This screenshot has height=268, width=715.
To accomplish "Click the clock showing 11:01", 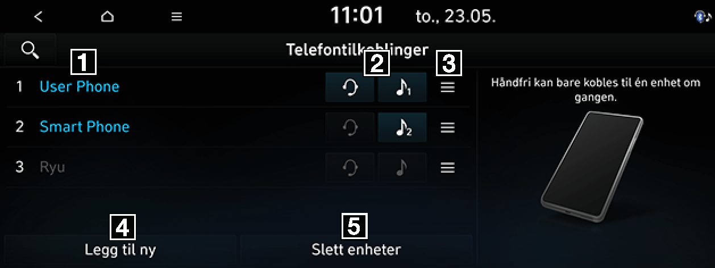I will tap(357, 16).
